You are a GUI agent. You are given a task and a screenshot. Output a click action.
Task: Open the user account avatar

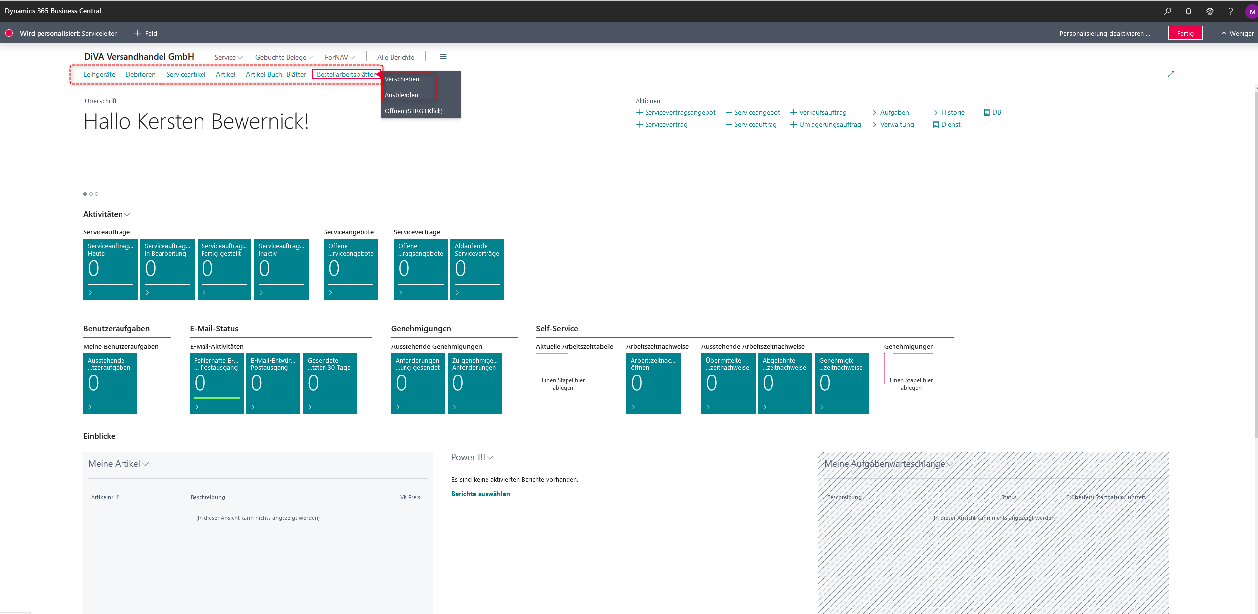[x=1251, y=11]
